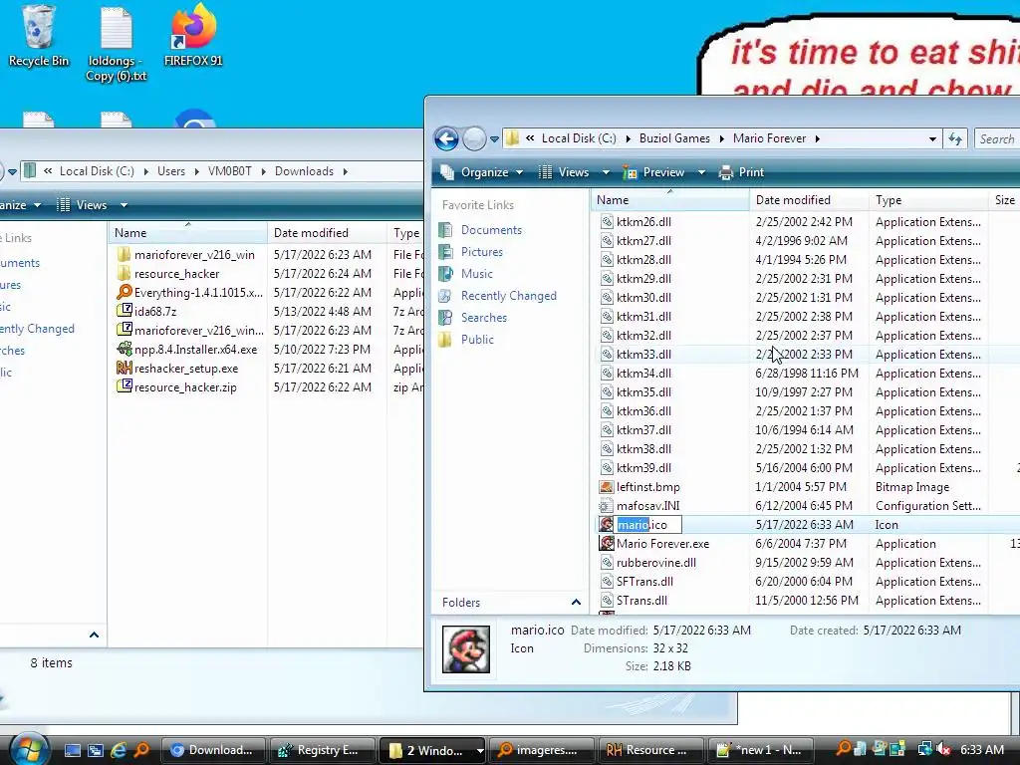Click Users in Downloads address path

tap(171, 171)
